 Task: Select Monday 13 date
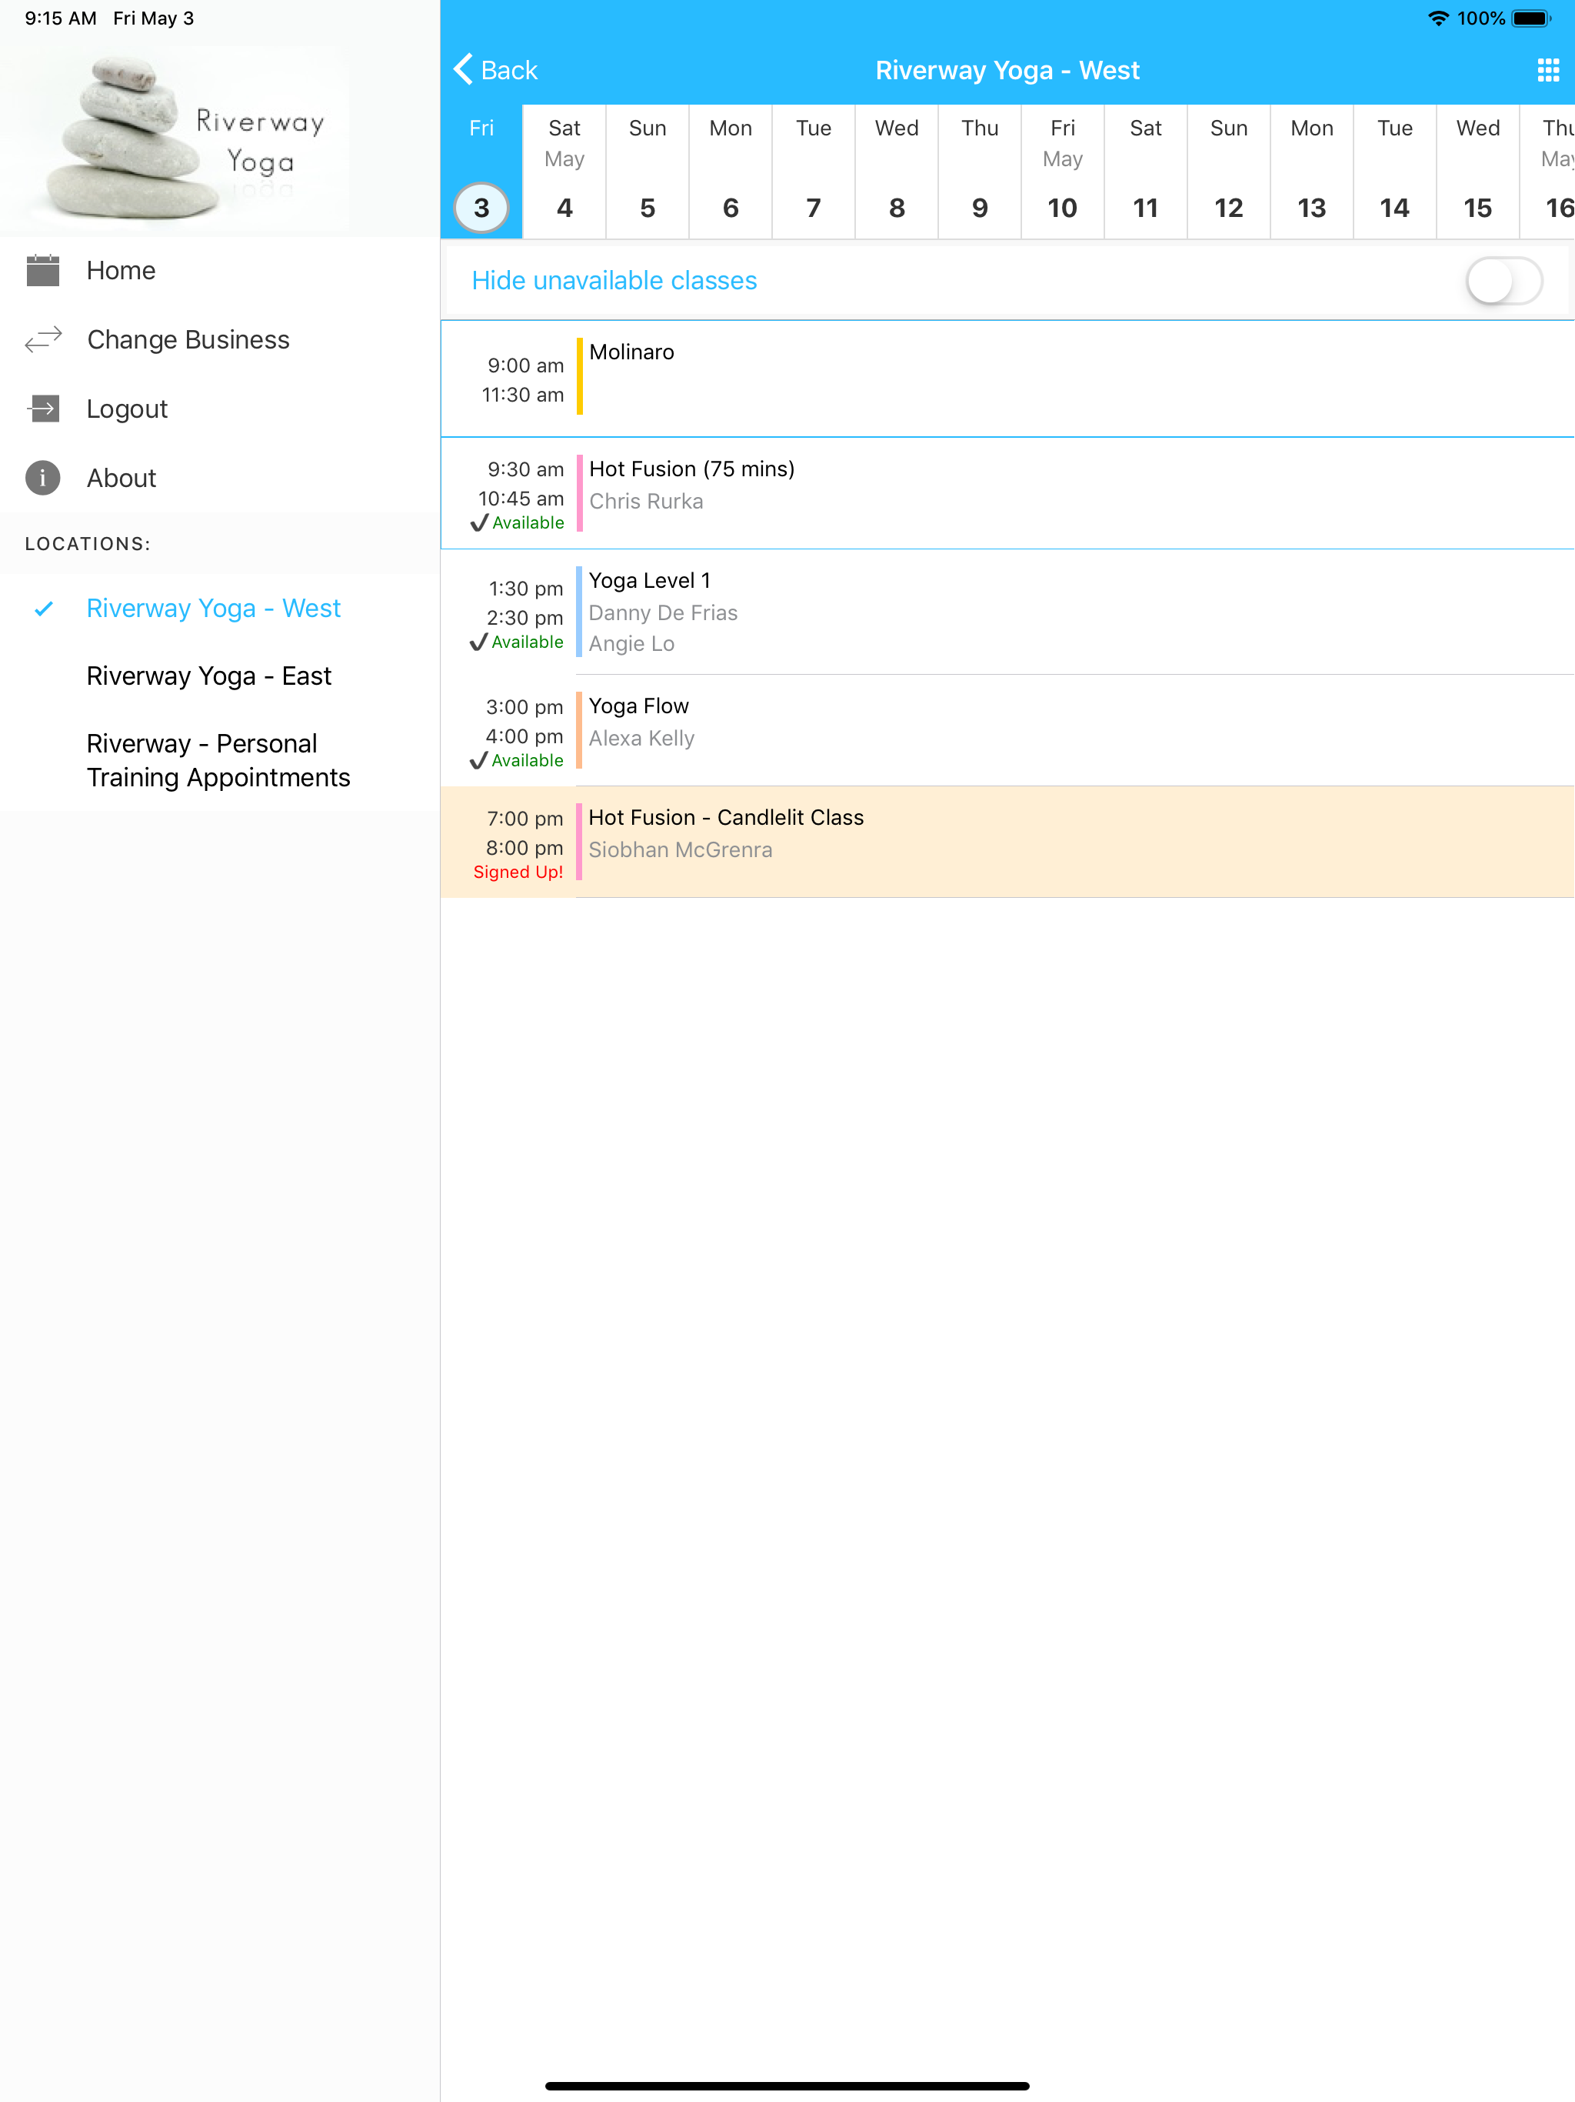[x=1312, y=171]
